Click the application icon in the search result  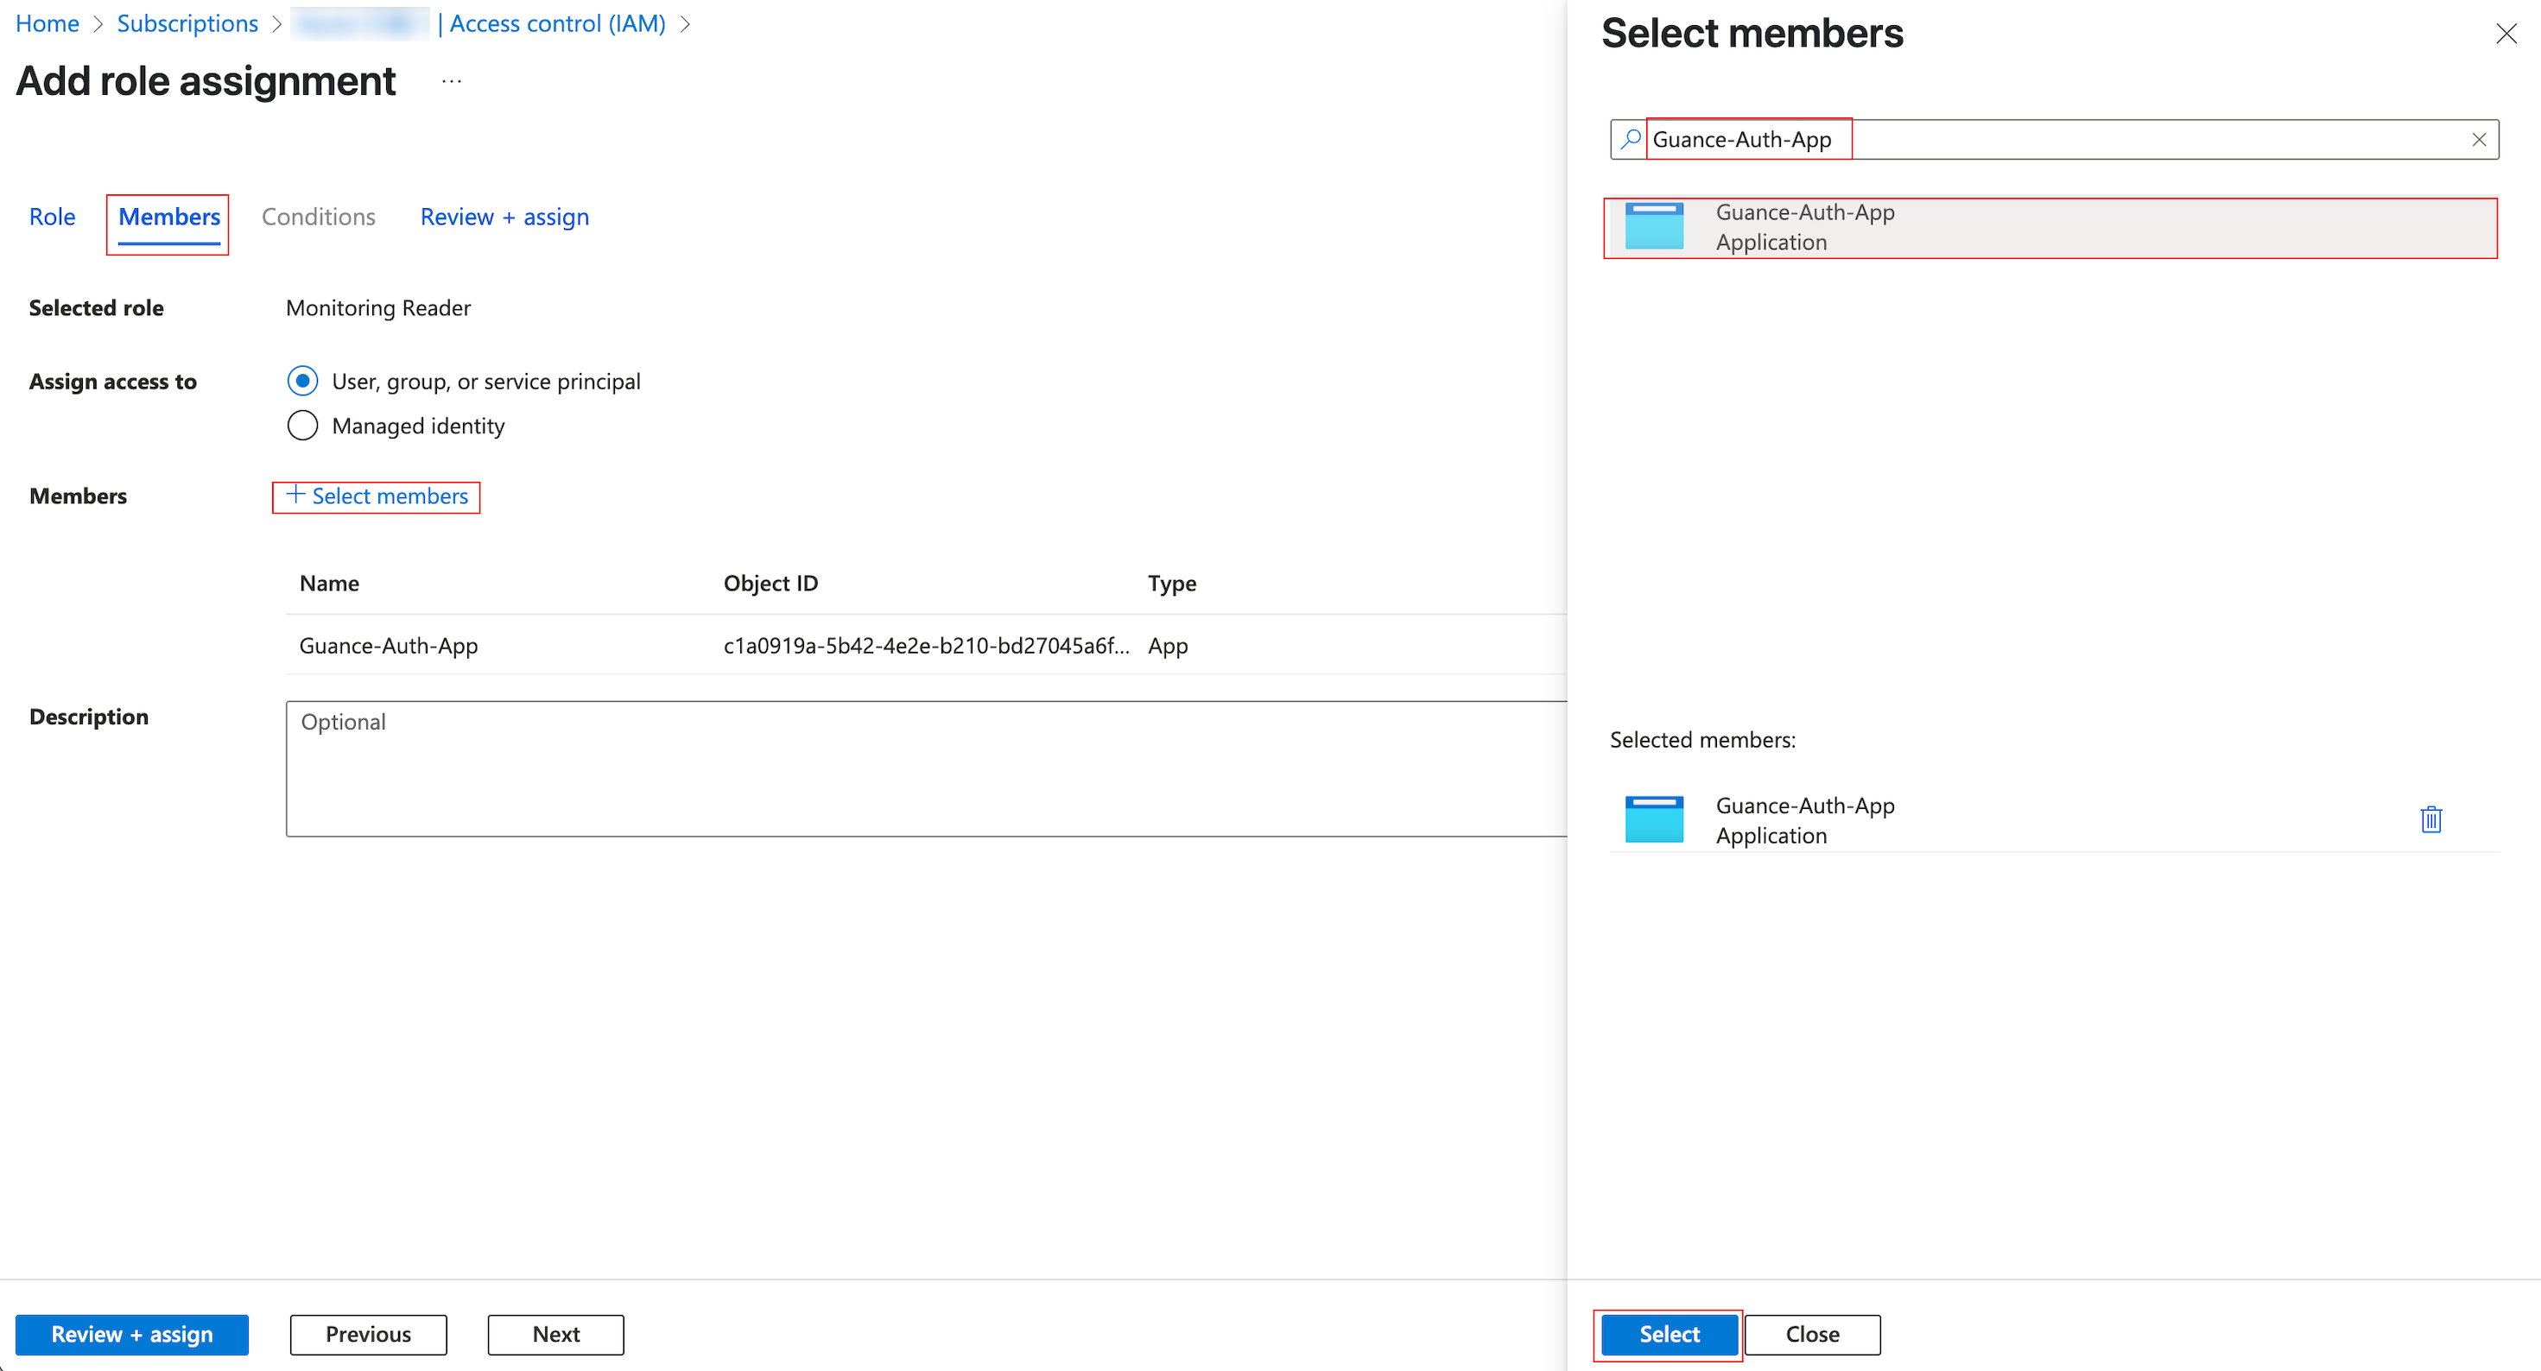click(1654, 227)
